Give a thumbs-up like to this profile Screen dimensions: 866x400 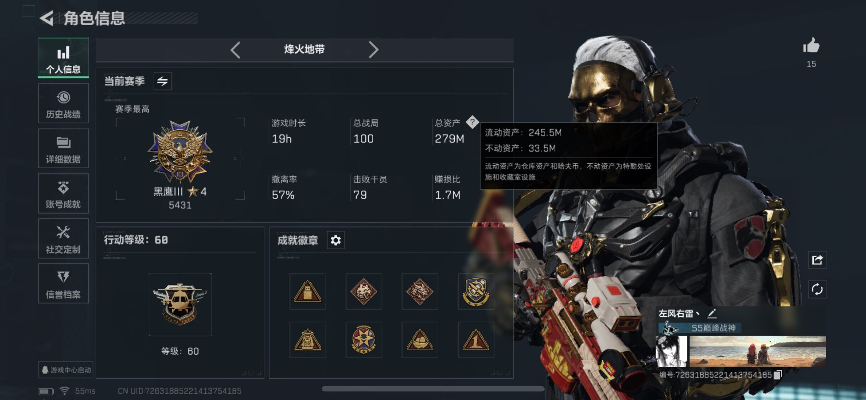pyautogui.click(x=811, y=46)
